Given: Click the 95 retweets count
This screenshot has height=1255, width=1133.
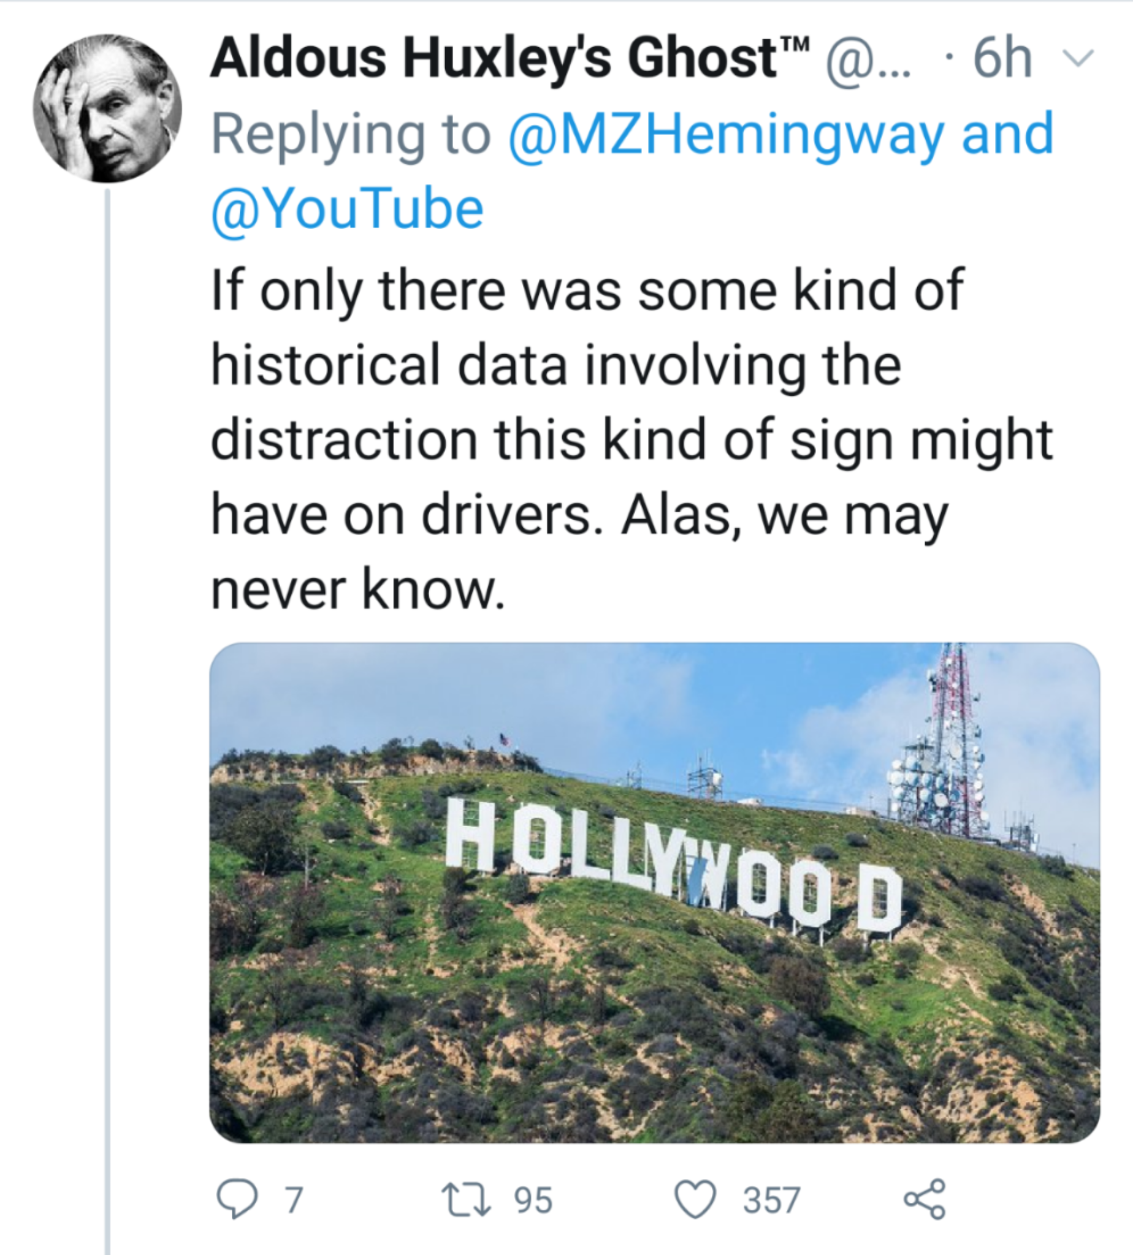Looking at the screenshot, I should 533,1200.
